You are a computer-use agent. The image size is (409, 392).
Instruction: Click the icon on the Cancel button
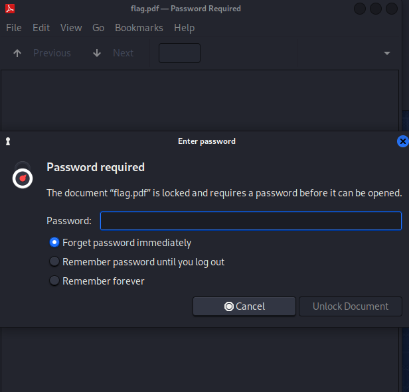tap(229, 306)
